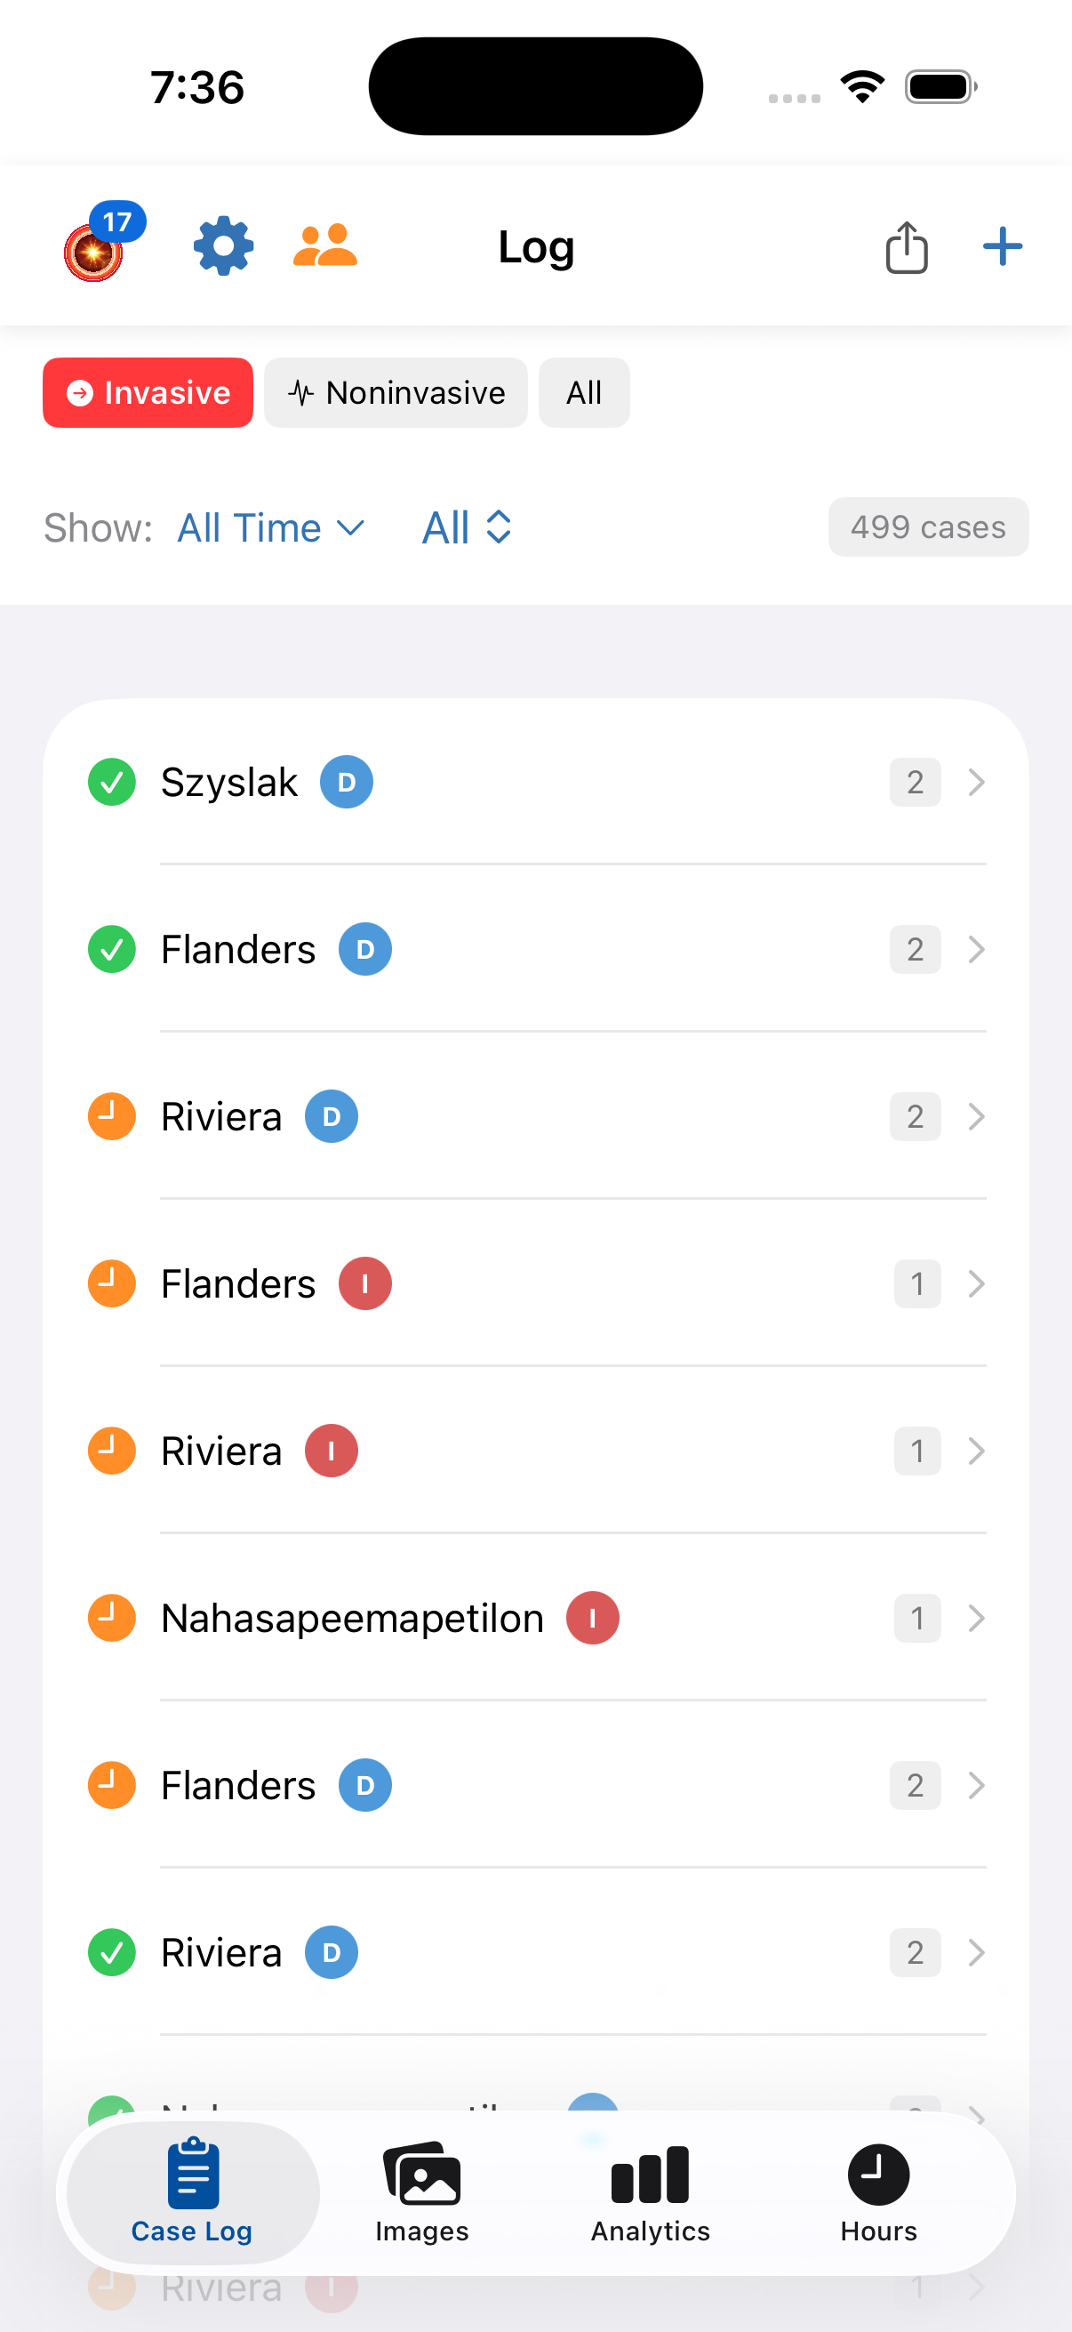Tap the Log page title

point(537,247)
